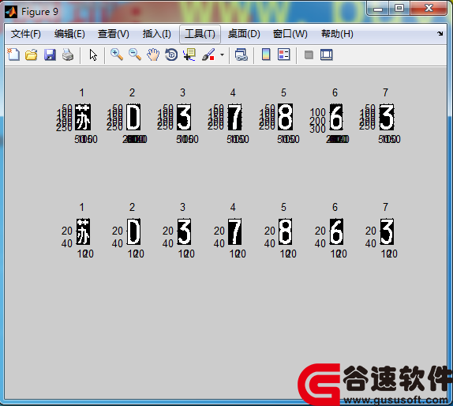Activate the Zoom In magnifier tool
Screen dimensions: 453x406
pyautogui.click(x=117, y=55)
